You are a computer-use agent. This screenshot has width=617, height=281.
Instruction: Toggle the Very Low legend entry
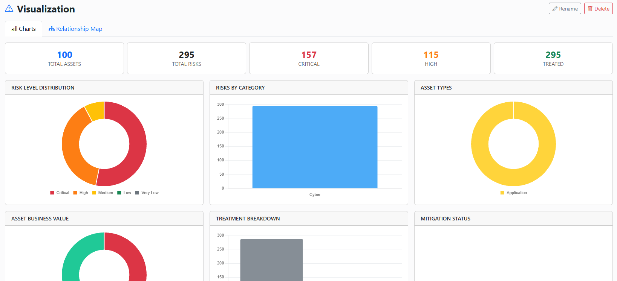[147, 193]
